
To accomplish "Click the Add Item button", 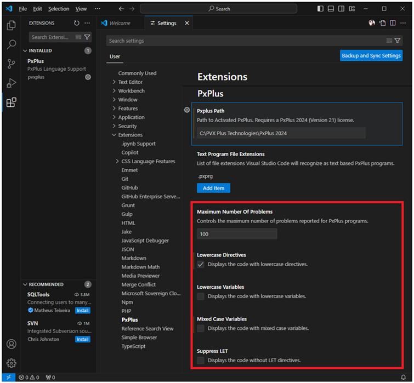I will click(x=213, y=188).
